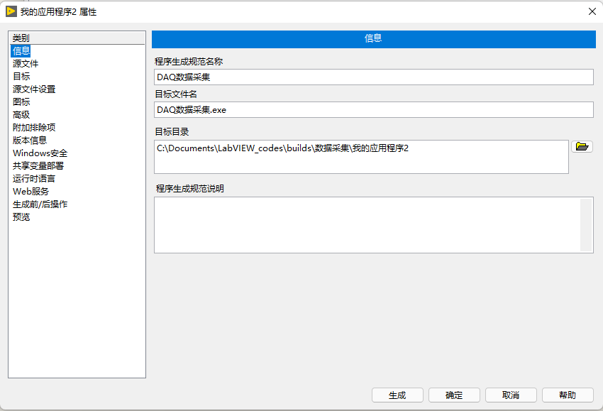The width and height of the screenshot is (603, 411).
Task: Open the 生成前/后操作 category
Action: pos(40,204)
